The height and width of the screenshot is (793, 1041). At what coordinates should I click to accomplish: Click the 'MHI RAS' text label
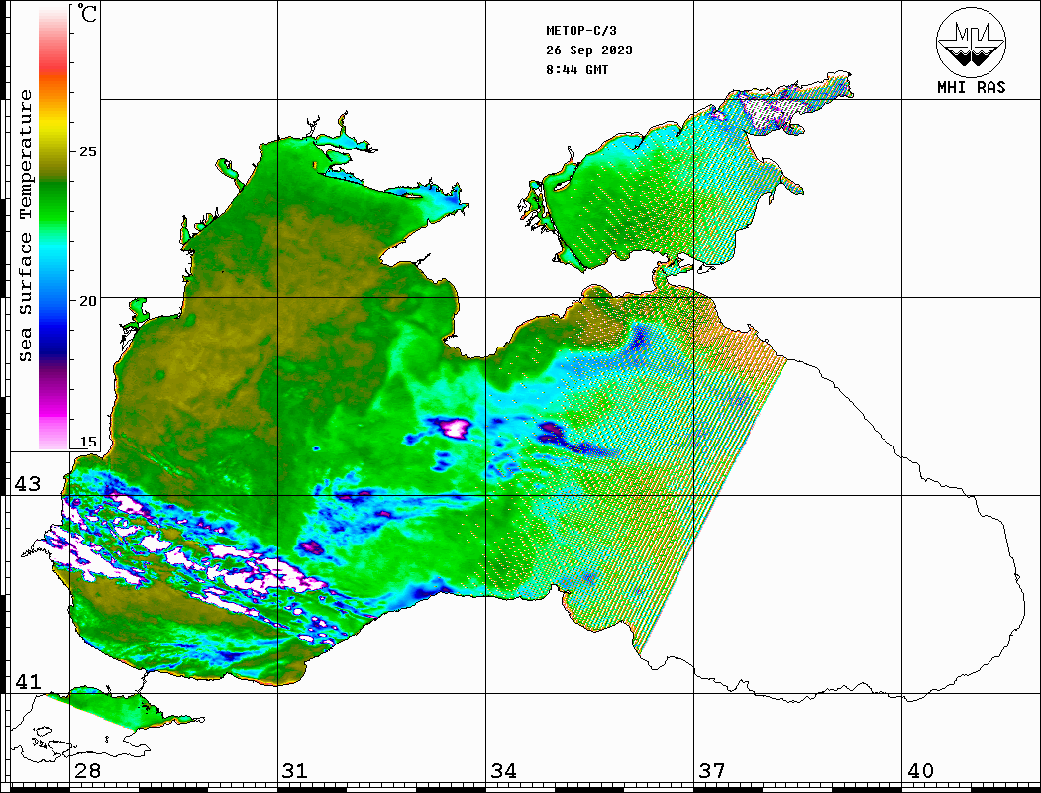[972, 87]
